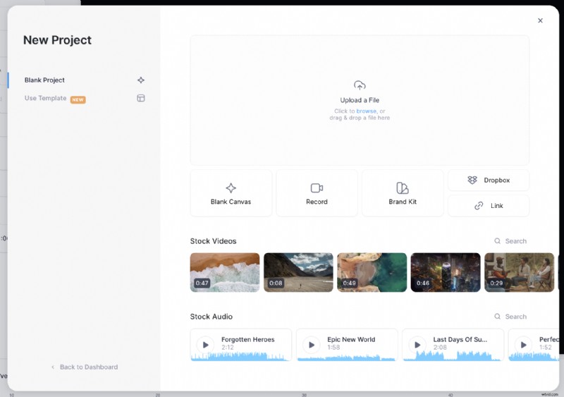Open the Brand Kit

[403, 193]
